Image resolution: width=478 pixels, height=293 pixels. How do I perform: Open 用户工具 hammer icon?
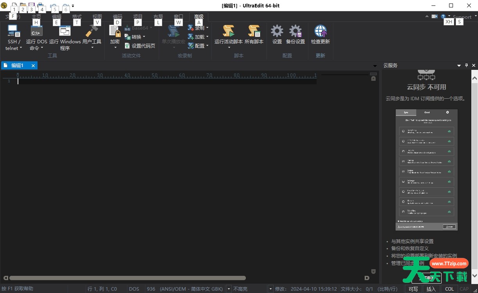92,32
